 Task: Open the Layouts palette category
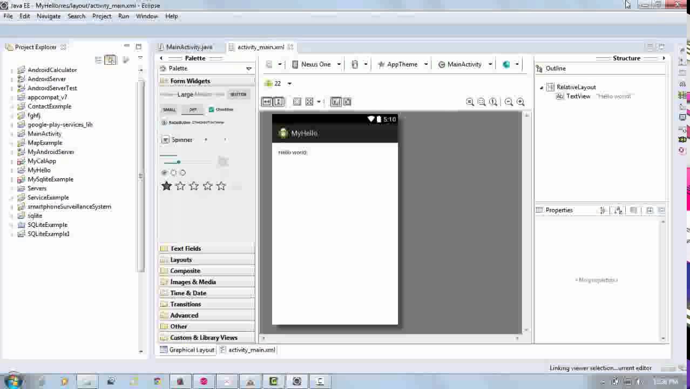pos(207,260)
